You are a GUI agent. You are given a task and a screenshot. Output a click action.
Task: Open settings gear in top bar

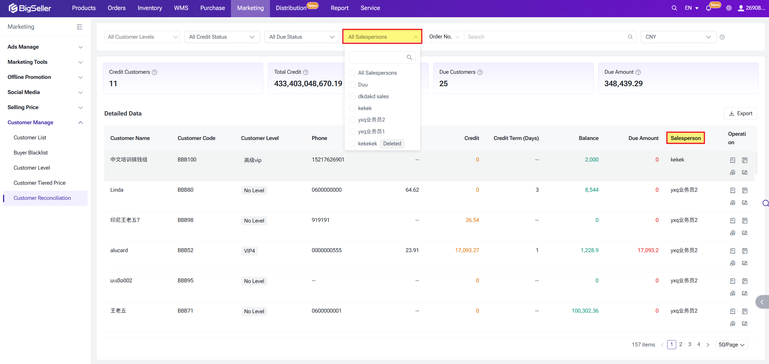tap(729, 8)
